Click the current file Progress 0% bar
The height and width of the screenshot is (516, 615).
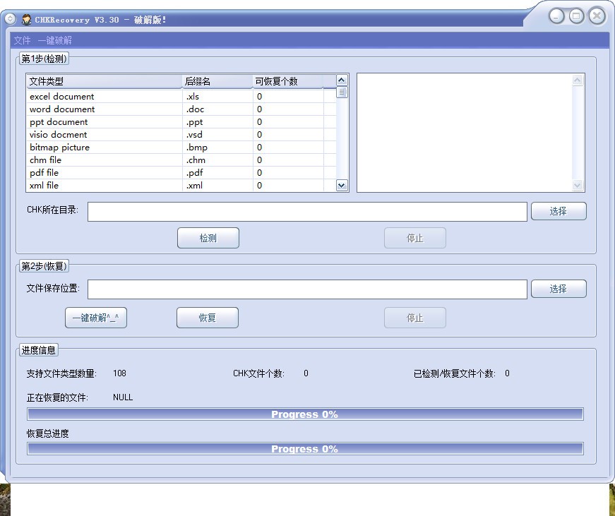click(x=305, y=414)
